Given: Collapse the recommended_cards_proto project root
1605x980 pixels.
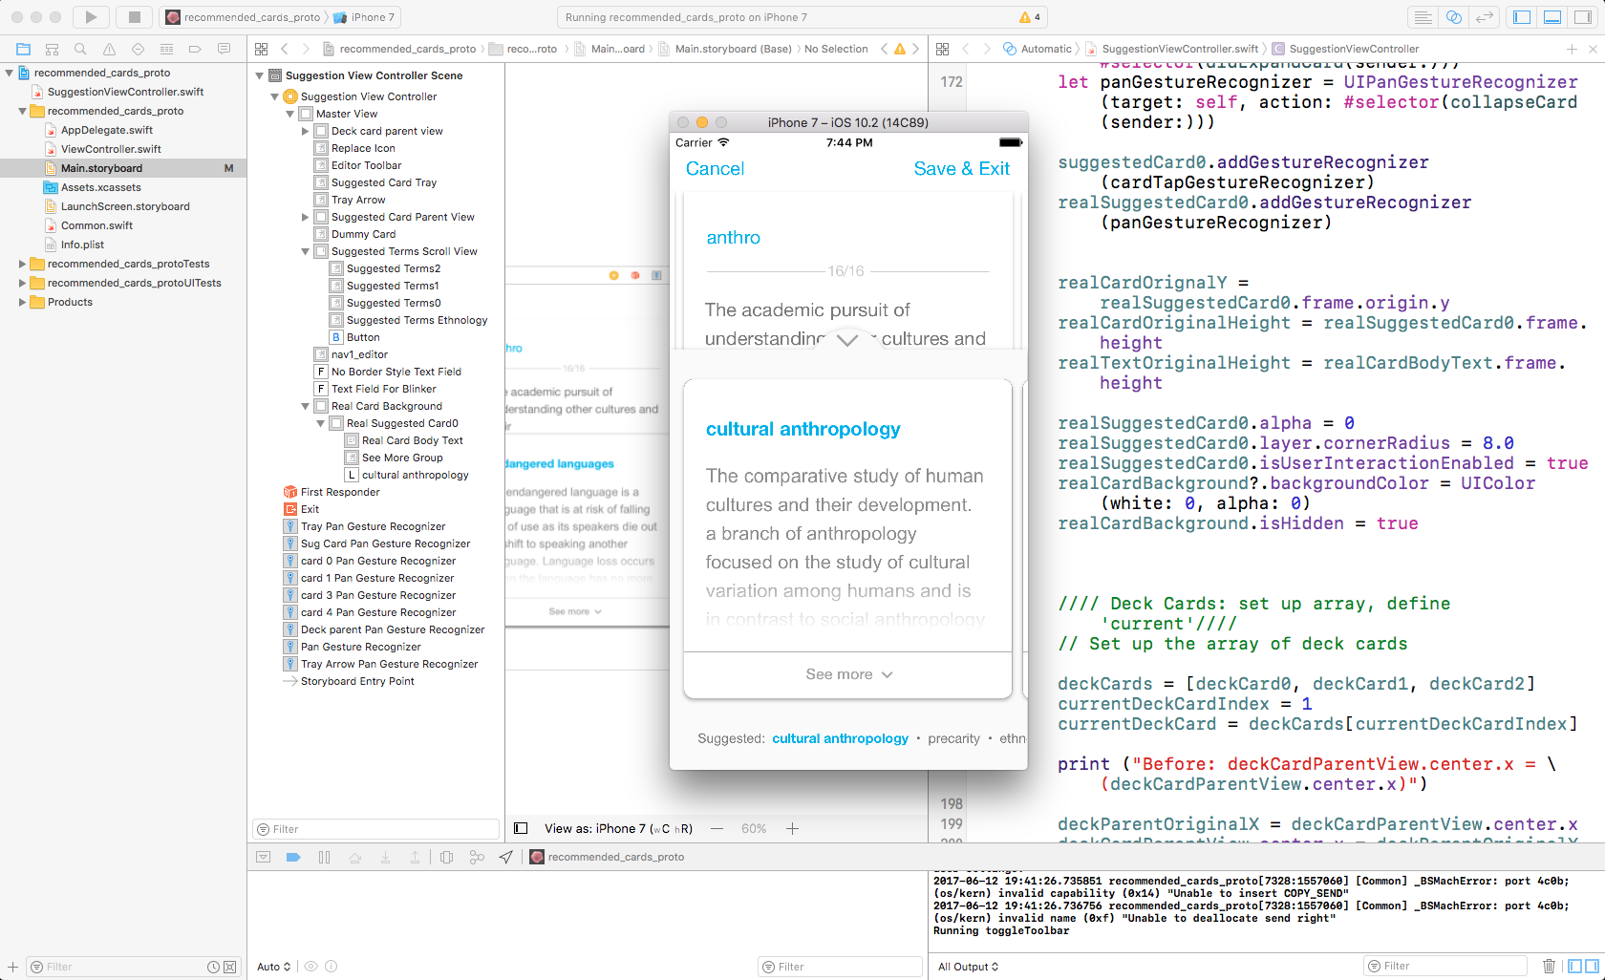Looking at the screenshot, I should tap(9, 73).
